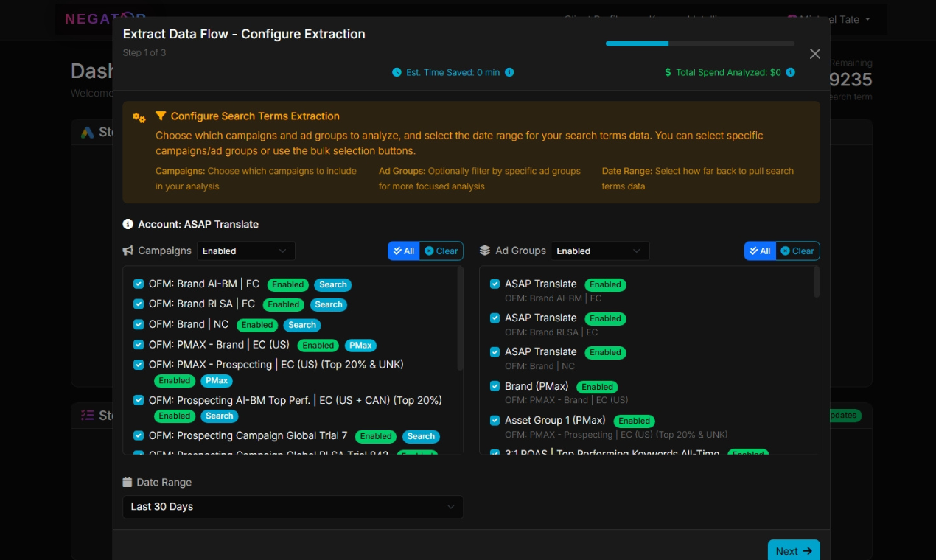The height and width of the screenshot is (560, 936).
Task: Deselect Asset Group 1 (PMax) checkbox
Action: point(495,420)
